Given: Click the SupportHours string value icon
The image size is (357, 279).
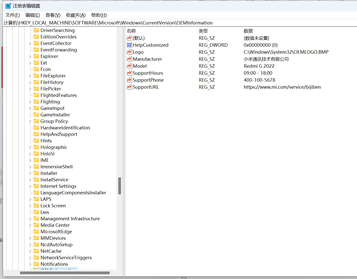Looking at the screenshot, I should pyautogui.click(x=129, y=73).
